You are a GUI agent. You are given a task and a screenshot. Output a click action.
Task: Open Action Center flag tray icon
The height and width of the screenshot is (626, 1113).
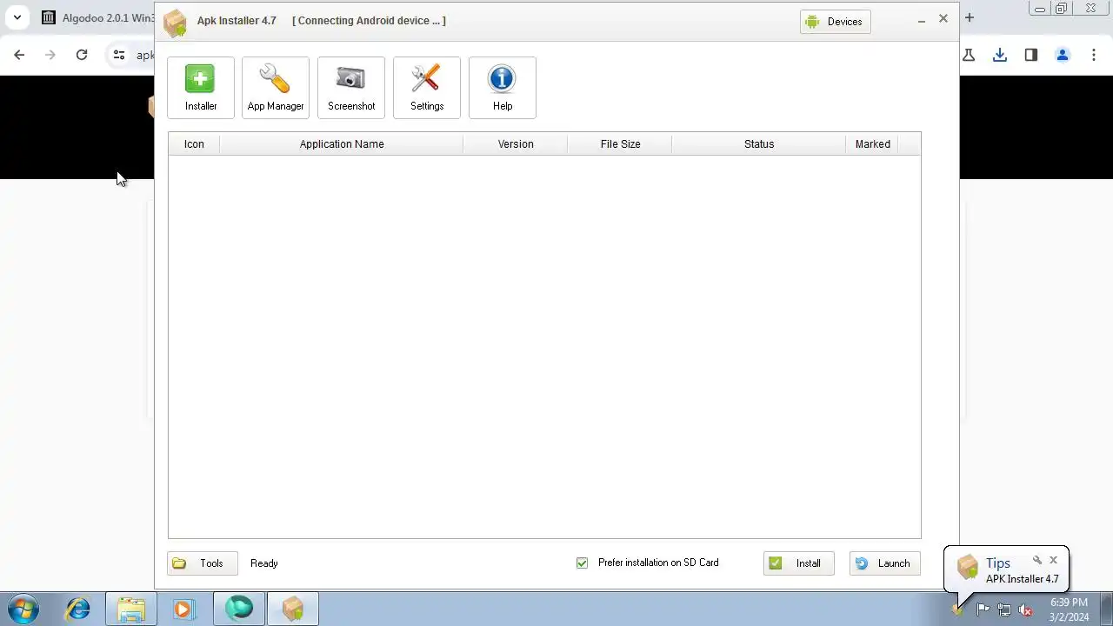coord(983,609)
